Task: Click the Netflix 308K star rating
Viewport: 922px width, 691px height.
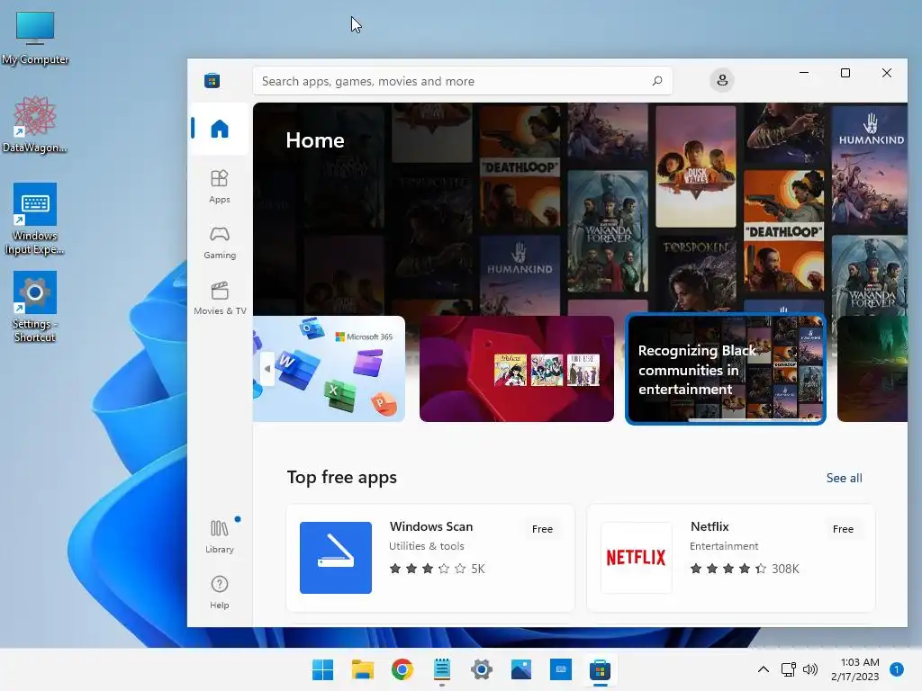Action: [745, 569]
